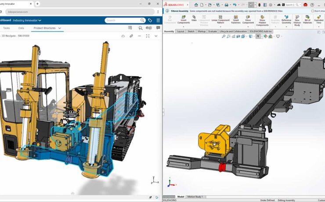The image size is (325, 202).
Task: Click the SolidWorks search commands field
Action: (x=292, y=5)
